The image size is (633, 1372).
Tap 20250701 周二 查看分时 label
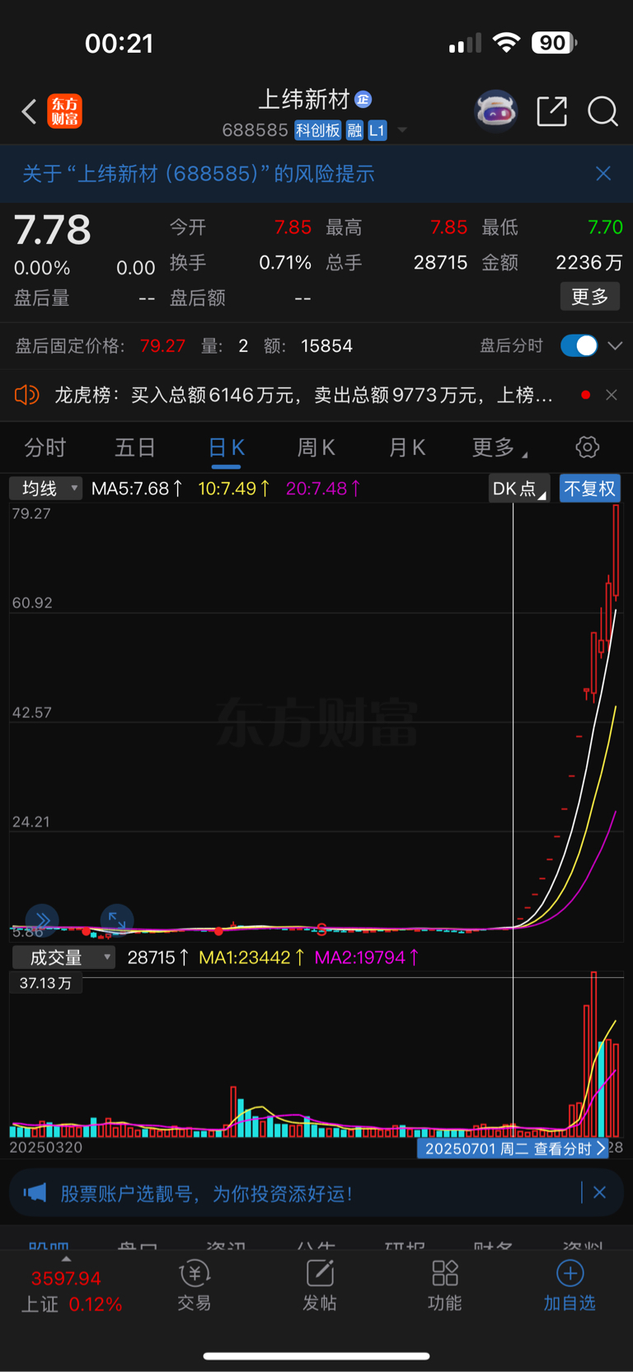point(513,1149)
